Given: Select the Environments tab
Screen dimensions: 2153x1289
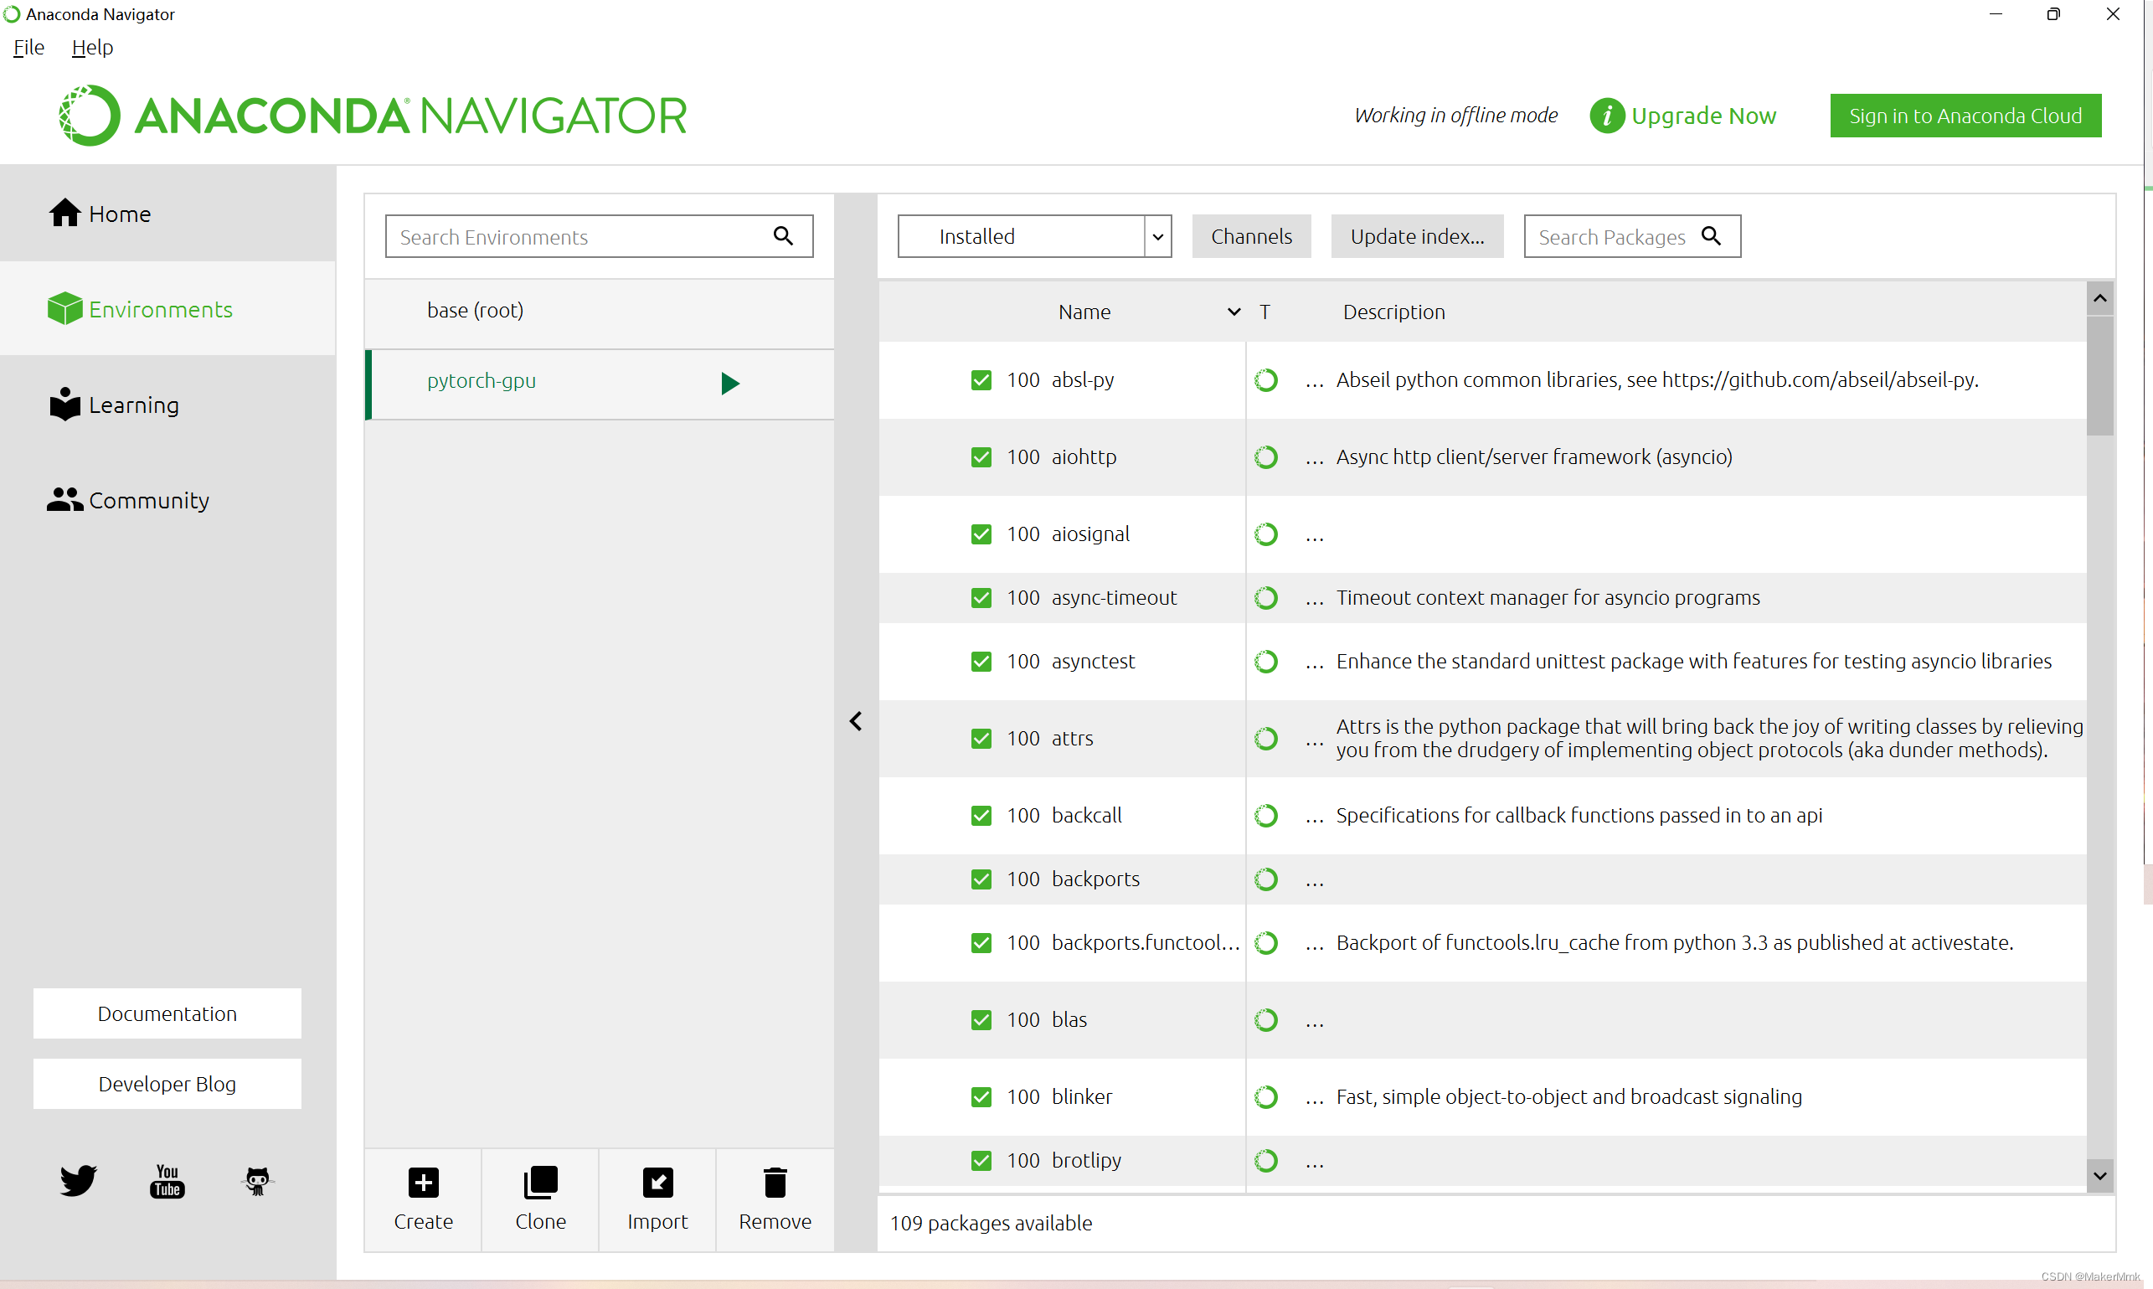Looking at the screenshot, I should tap(167, 308).
